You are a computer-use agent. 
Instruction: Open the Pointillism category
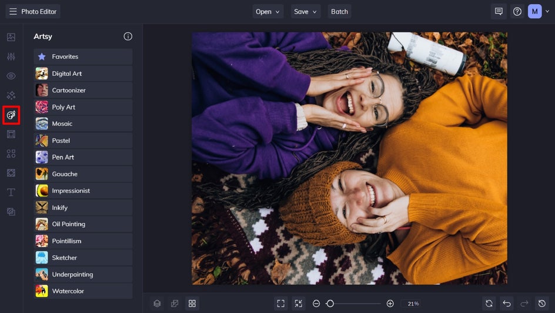pyautogui.click(x=83, y=241)
